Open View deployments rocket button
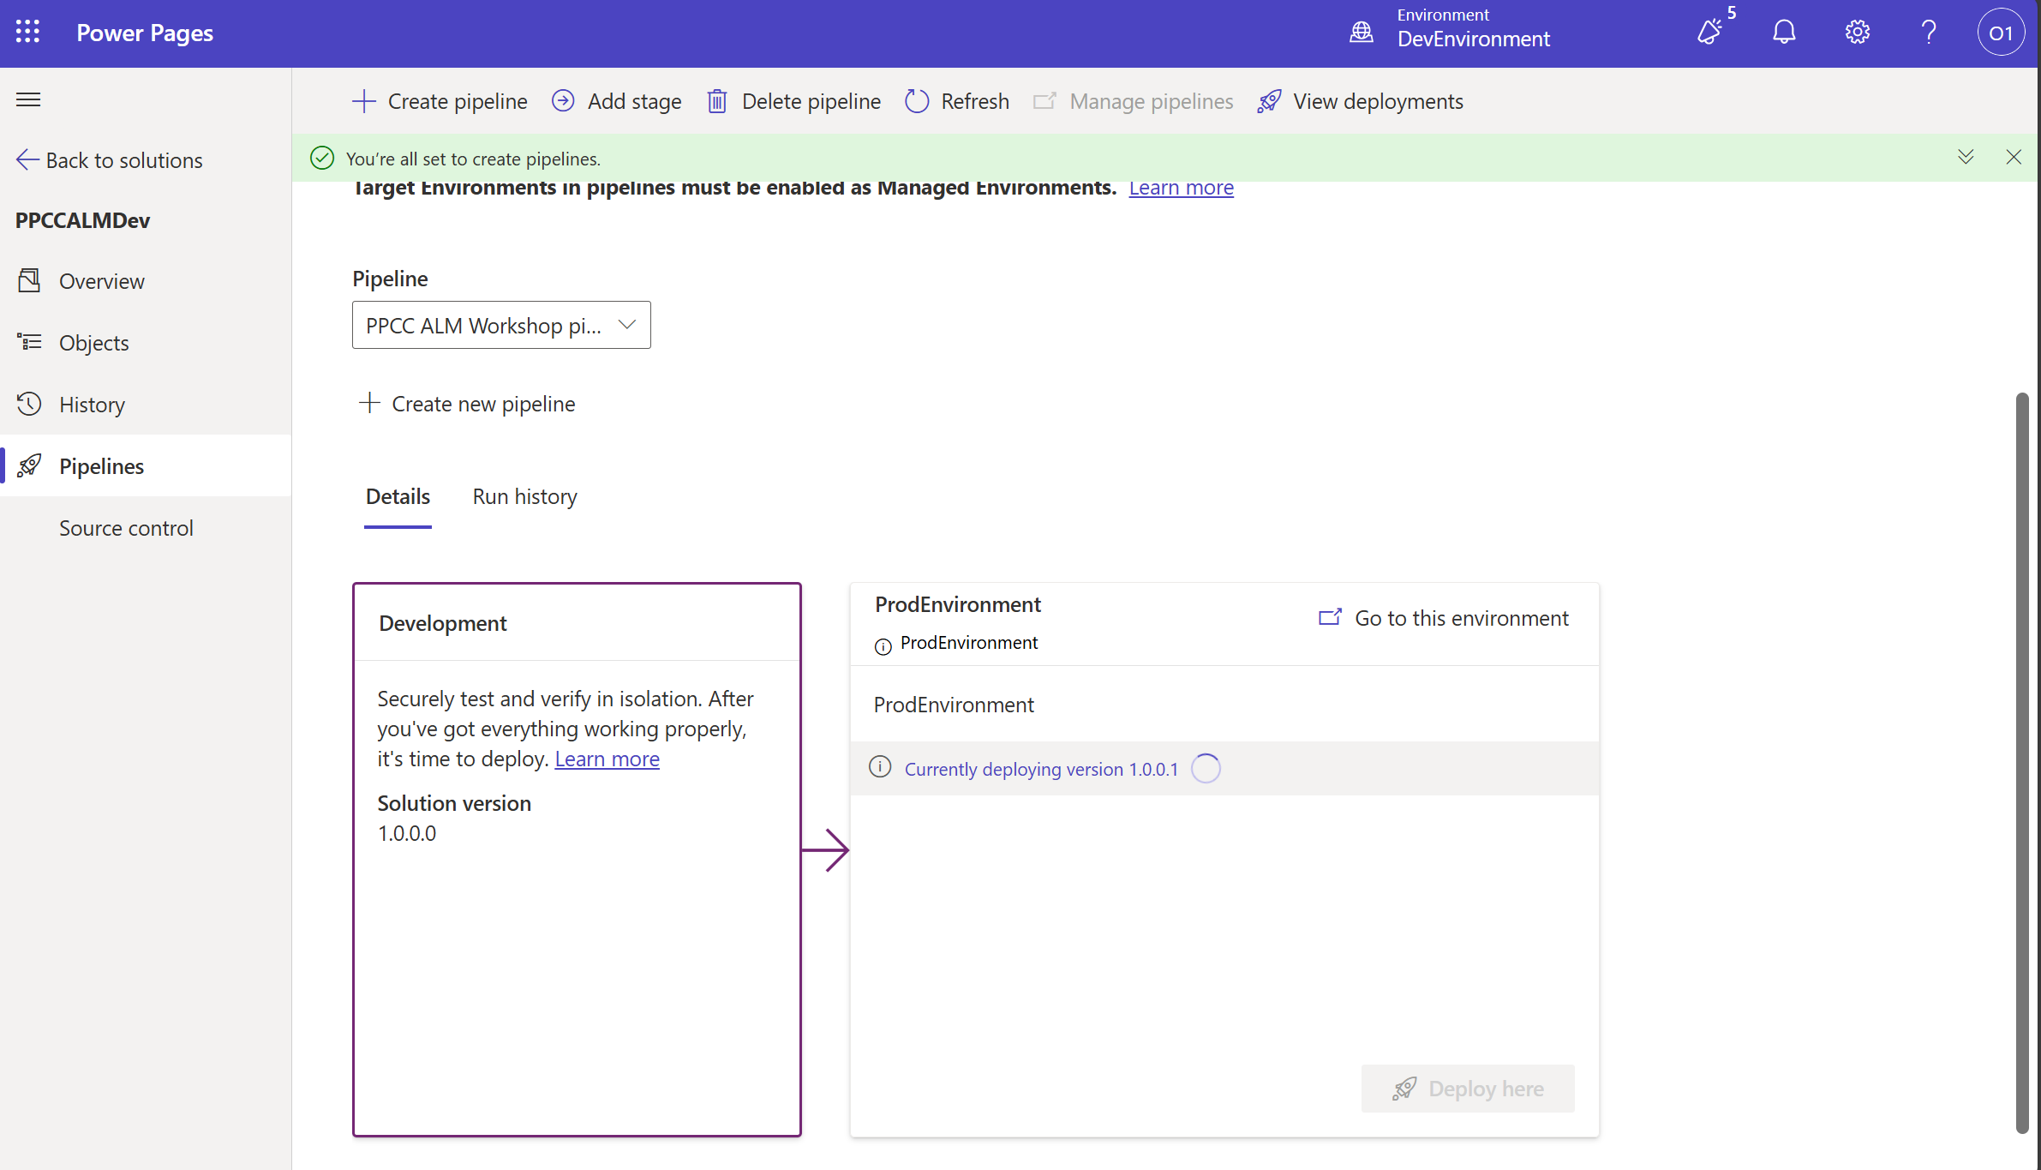The width and height of the screenshot is (2041, 1170). (x=1361, y=101)
